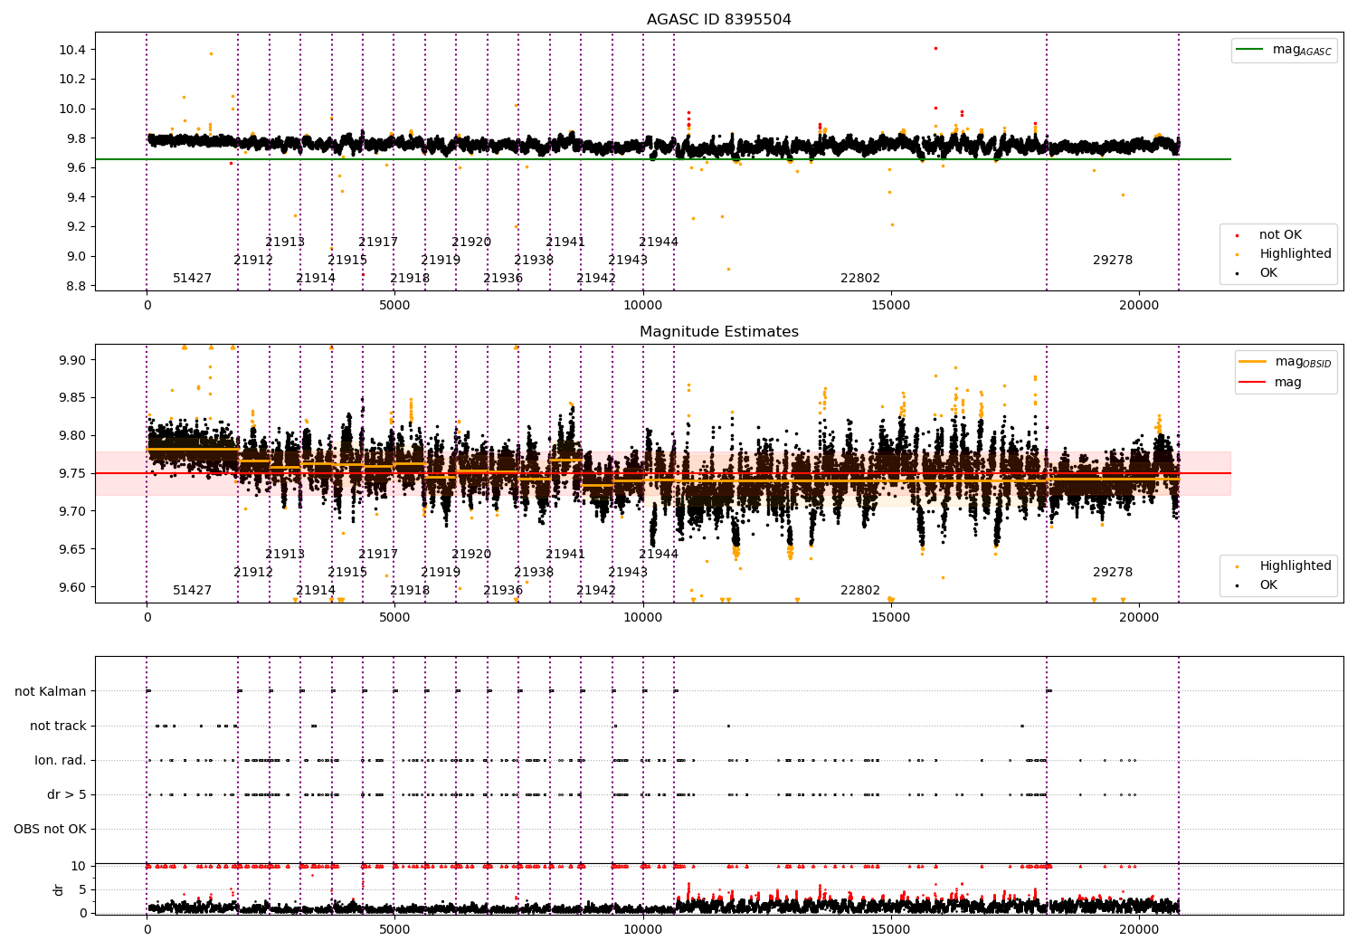Click obsid label 21920 in Magnitude Estimates plot
1357x950 pixels.
click(x=471, y=554)
